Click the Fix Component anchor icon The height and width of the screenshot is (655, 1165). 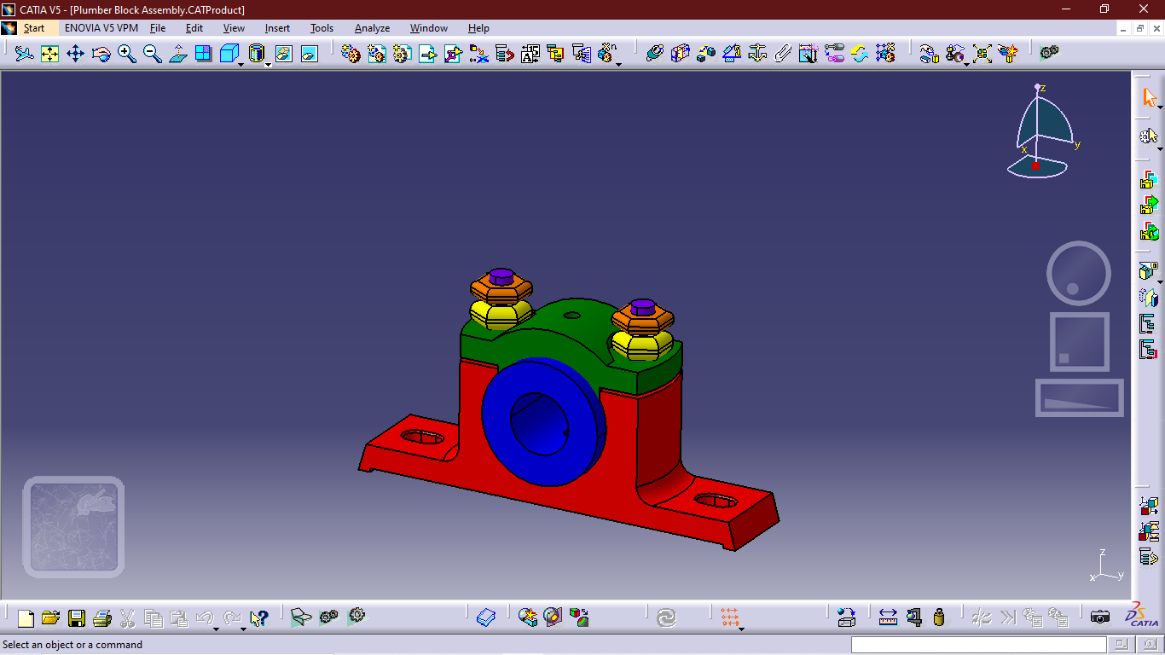pyautogui.click(x=756, y=54)
